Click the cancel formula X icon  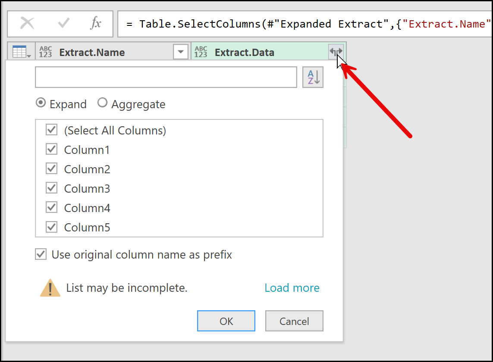tap(27, 23)
